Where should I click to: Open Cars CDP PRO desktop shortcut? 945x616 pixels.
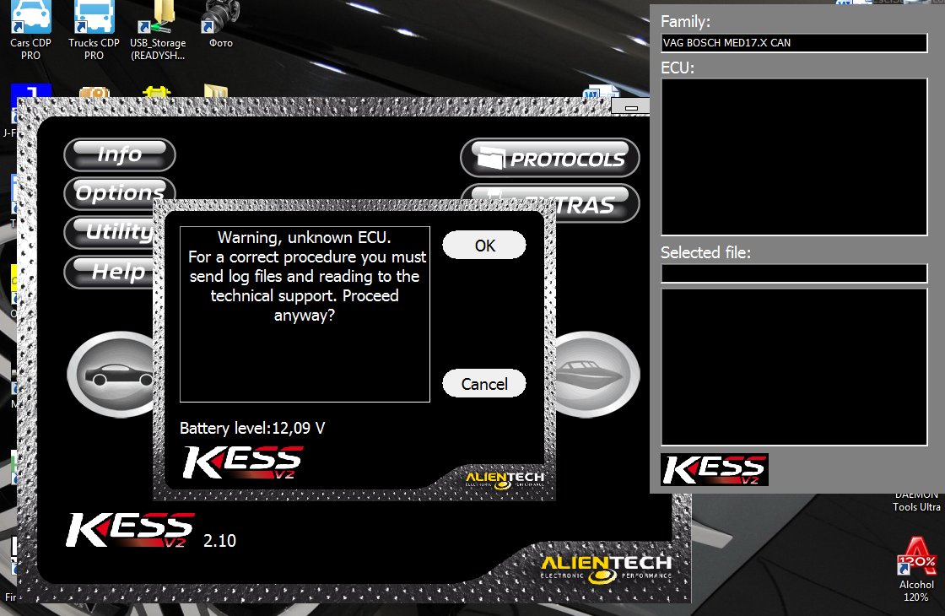[30, 30]
